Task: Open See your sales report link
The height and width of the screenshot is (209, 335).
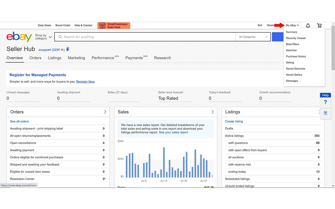Action: pyautogui.click(x=173, y=132)
